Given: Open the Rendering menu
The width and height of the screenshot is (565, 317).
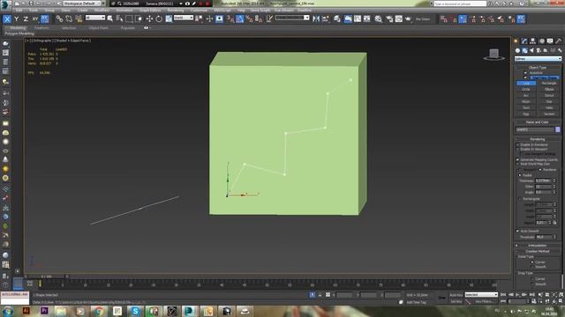Looking at the screenshot, I should point(176,11).
